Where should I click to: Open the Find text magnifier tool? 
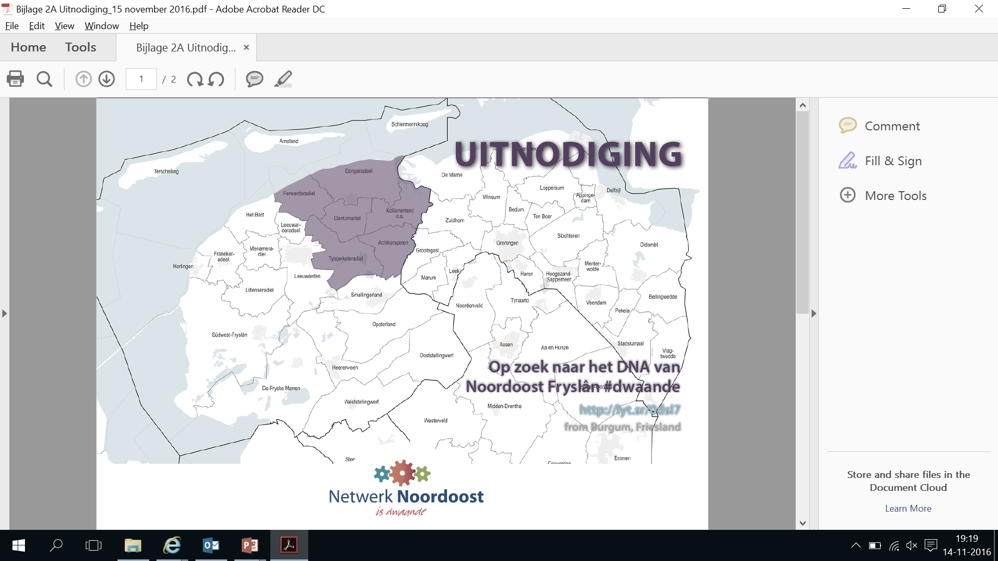pyautogui.click(x=44, y=79)
